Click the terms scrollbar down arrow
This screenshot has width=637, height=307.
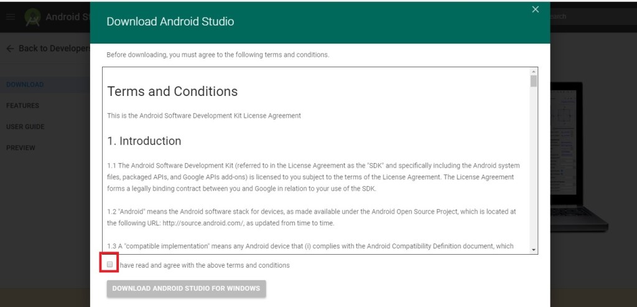533,250
